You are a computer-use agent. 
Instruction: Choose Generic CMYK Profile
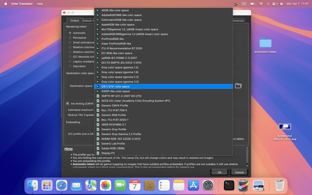163,105
